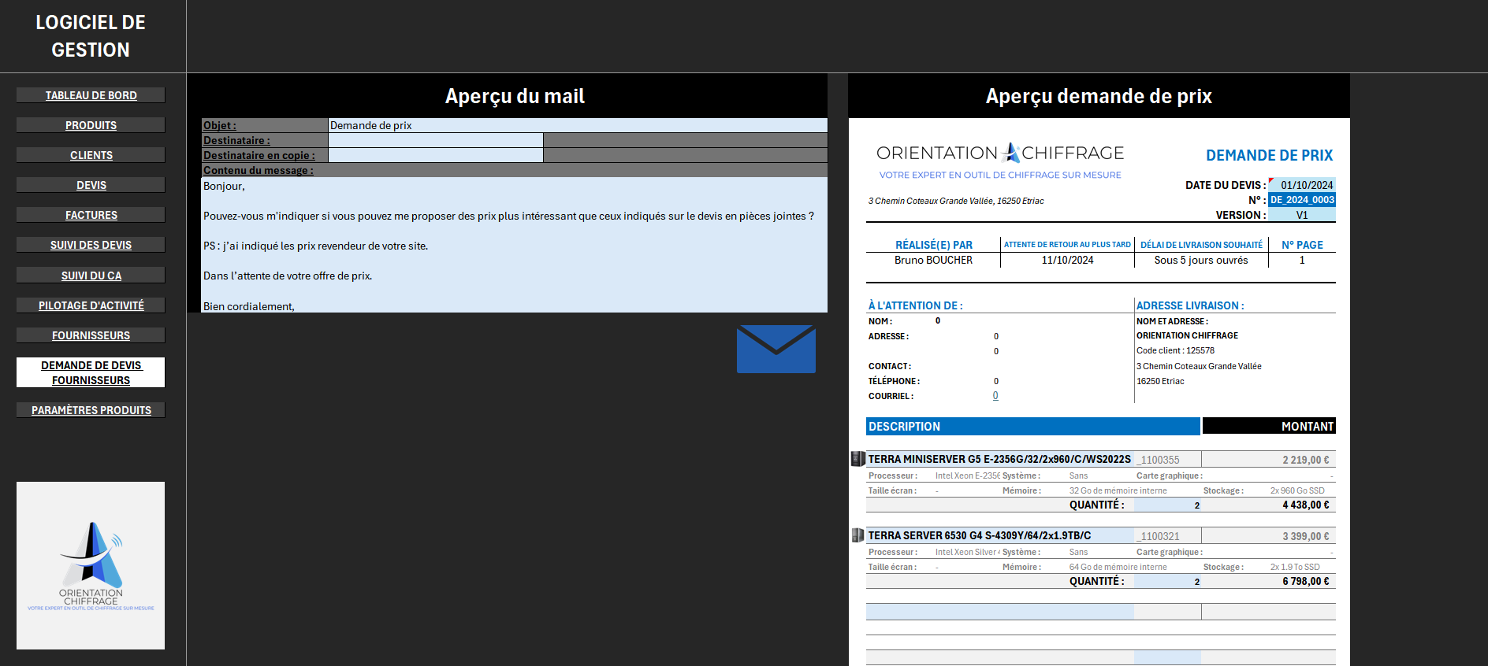Open the TABLEAU DE BORD page
The height and width of the screenshot is (666, 1488).
[91, 95]
